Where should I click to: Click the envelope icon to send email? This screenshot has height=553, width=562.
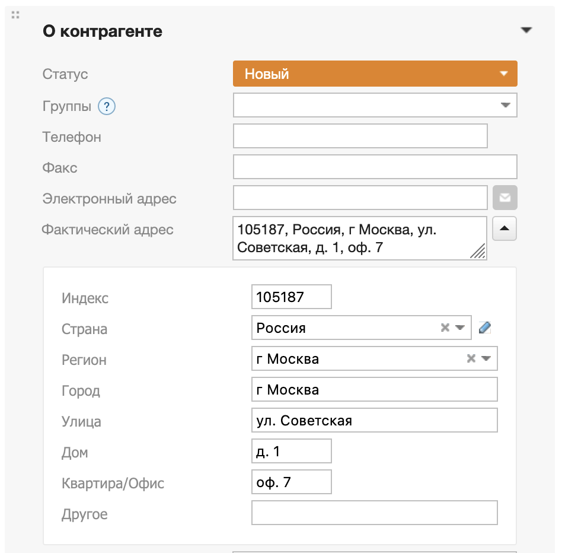pyautogui.click(x=505, y=198)
